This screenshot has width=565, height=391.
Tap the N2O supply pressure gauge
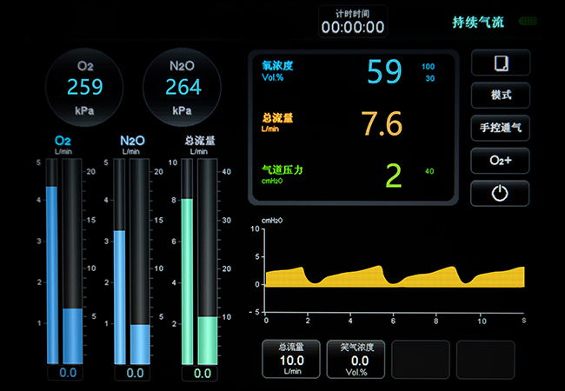pos(183,86)
